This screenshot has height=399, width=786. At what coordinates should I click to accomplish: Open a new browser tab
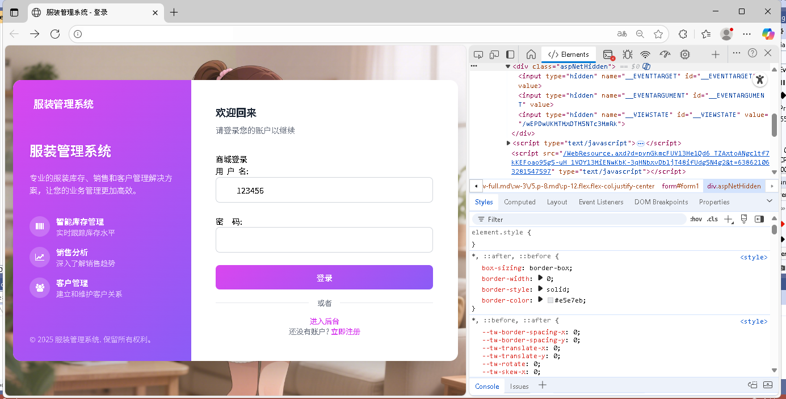(174, 12)
